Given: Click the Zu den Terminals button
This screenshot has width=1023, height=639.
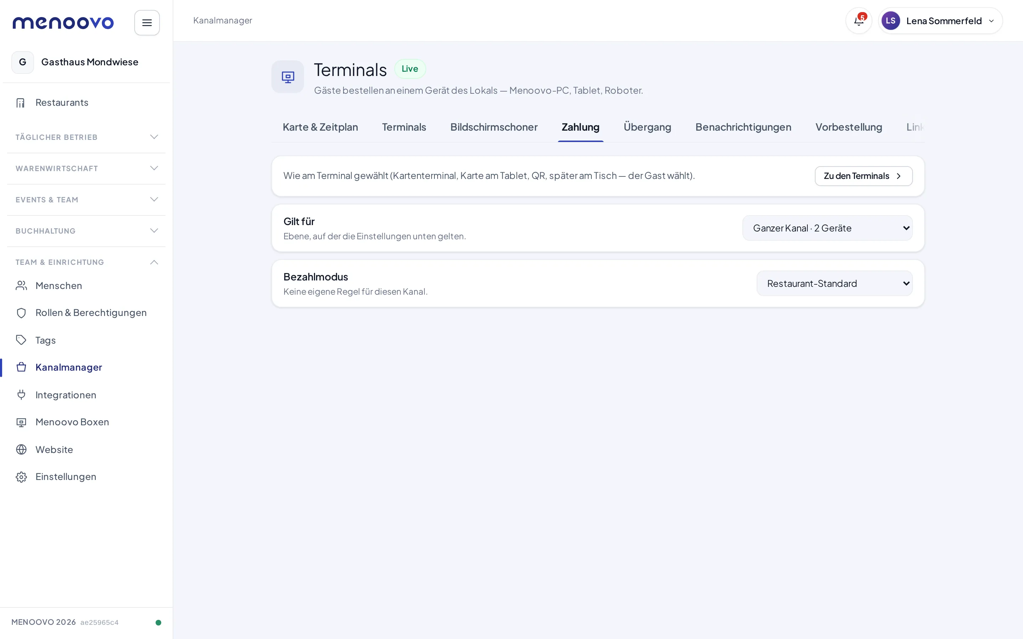Looking at the screenshot, I should point(864,176).
